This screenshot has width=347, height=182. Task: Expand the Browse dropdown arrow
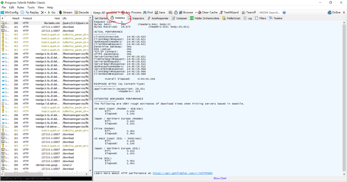click(x=195, y=13)
